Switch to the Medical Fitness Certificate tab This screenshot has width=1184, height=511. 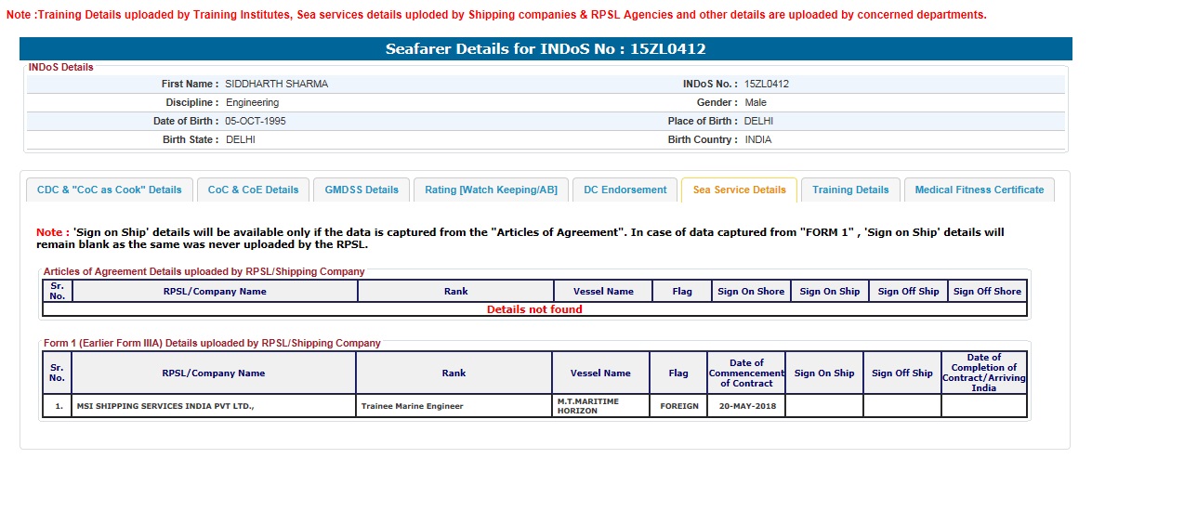click(x=979, y=190)
